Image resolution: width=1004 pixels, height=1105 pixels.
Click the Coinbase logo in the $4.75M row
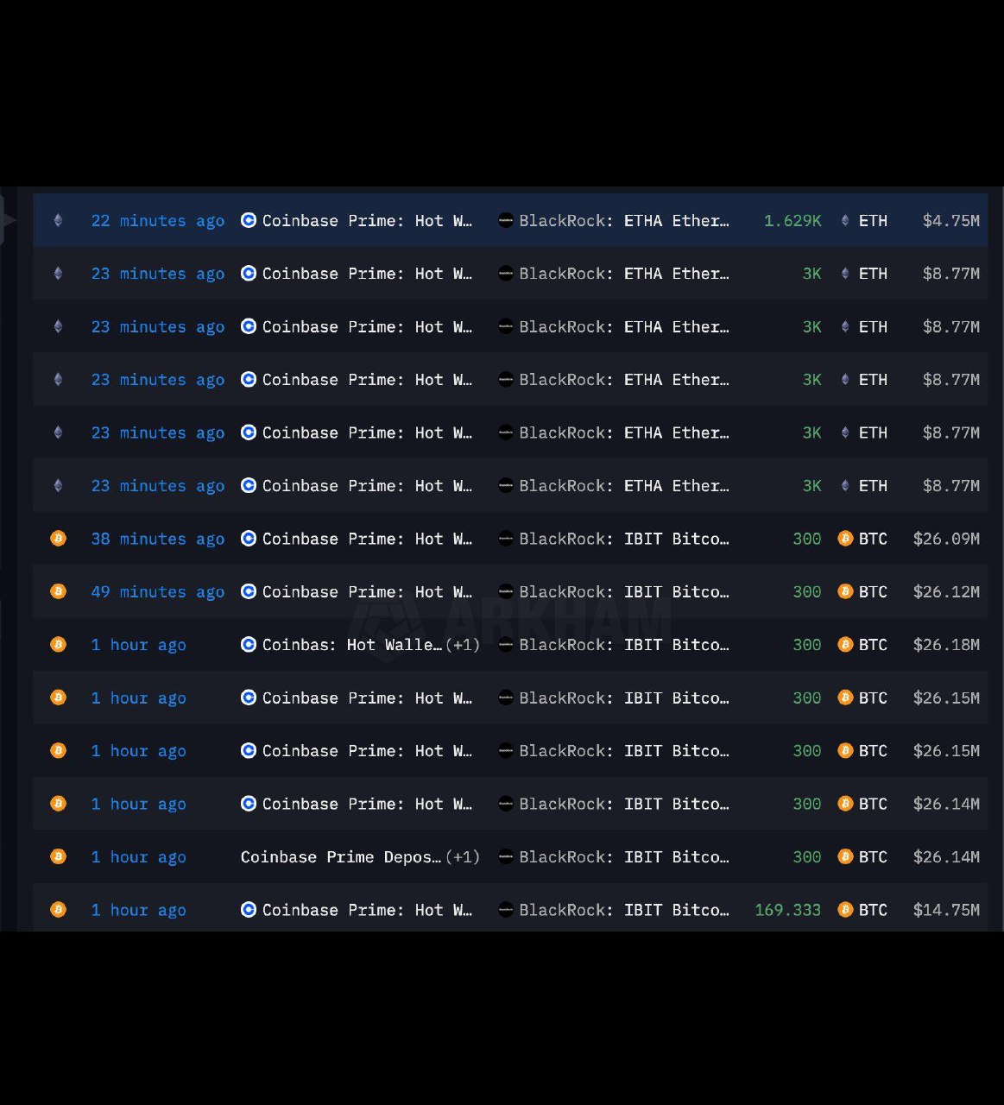(x=249, y=220)
